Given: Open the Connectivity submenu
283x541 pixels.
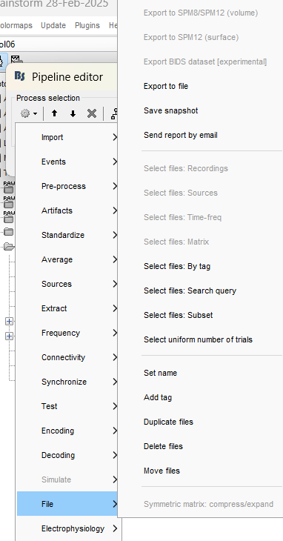Looking at the screenshot, I should [x=67, y=357].
